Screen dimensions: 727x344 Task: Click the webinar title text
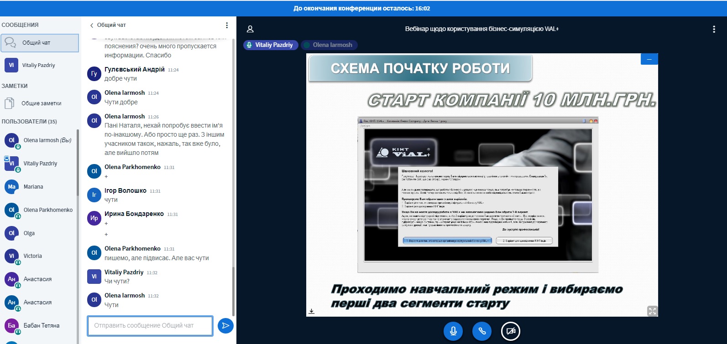coord(482,29)
